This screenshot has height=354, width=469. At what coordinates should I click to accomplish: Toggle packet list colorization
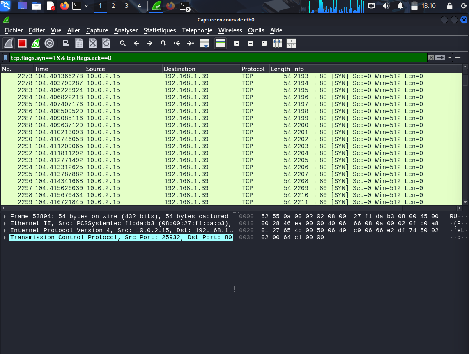click(221, 43)
